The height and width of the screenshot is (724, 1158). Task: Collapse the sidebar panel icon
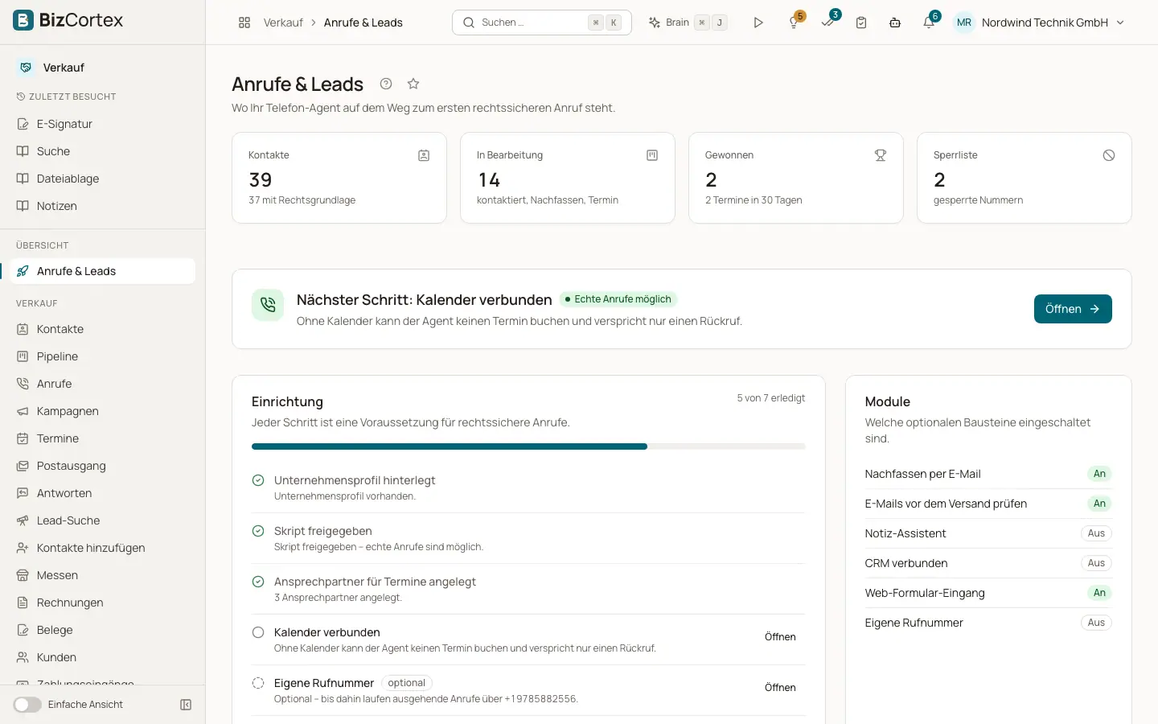click(x=186, y=705)
